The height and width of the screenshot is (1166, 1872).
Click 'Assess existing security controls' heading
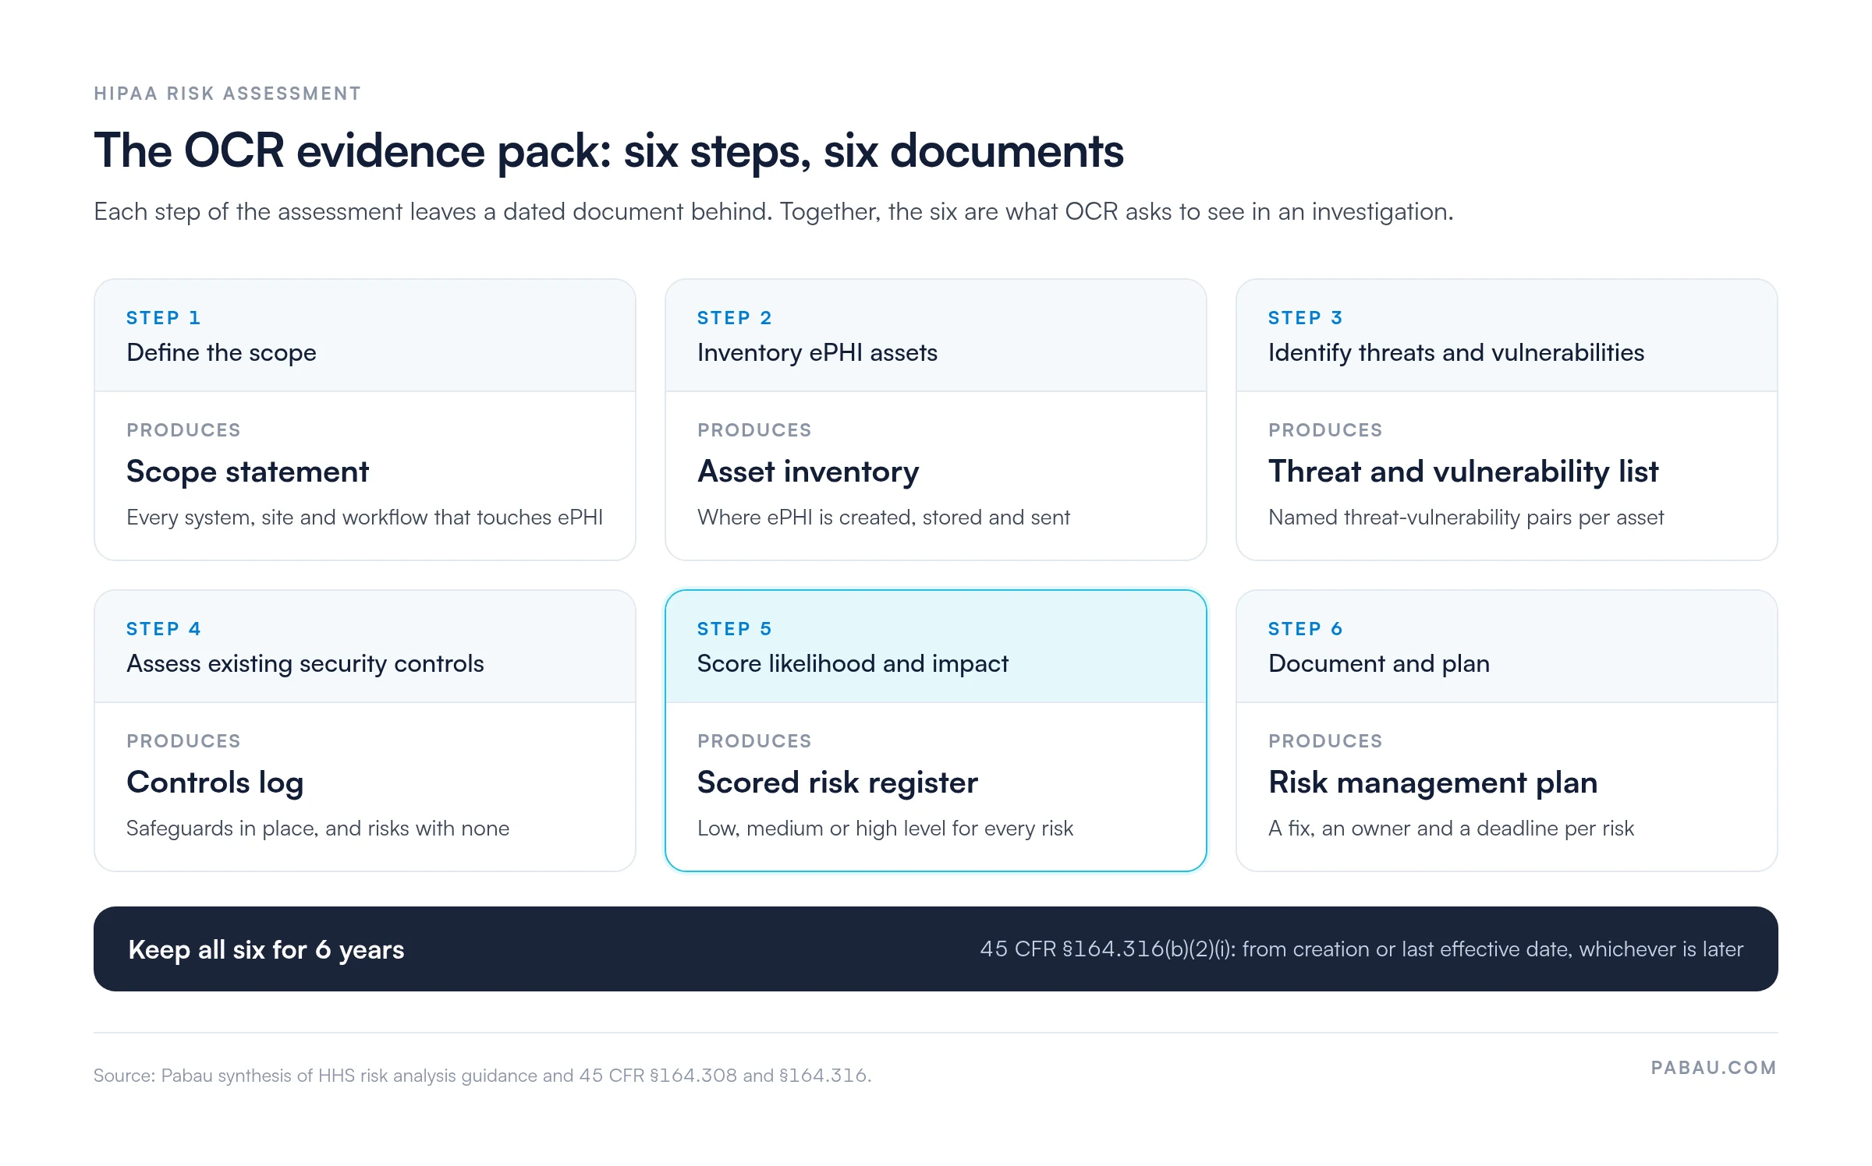[305, 664]
